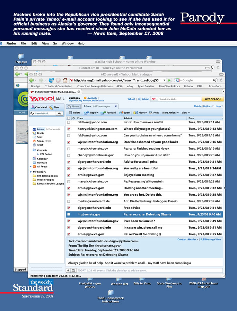Mark message as Spam via toolbar icon
Screen dimensions: 237x311
coord(121,113)
